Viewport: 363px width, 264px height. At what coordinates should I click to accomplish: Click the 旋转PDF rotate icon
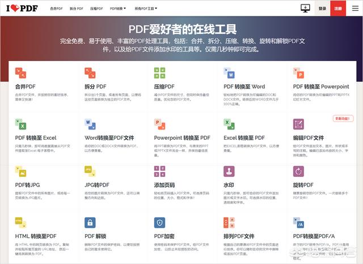[x=299, y=171]
